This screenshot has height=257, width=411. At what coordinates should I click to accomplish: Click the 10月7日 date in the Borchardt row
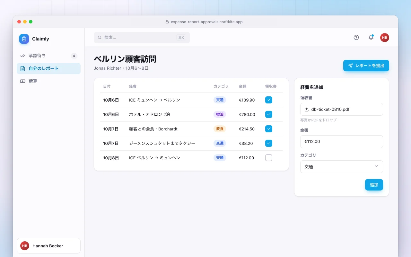tap(111, 129)
